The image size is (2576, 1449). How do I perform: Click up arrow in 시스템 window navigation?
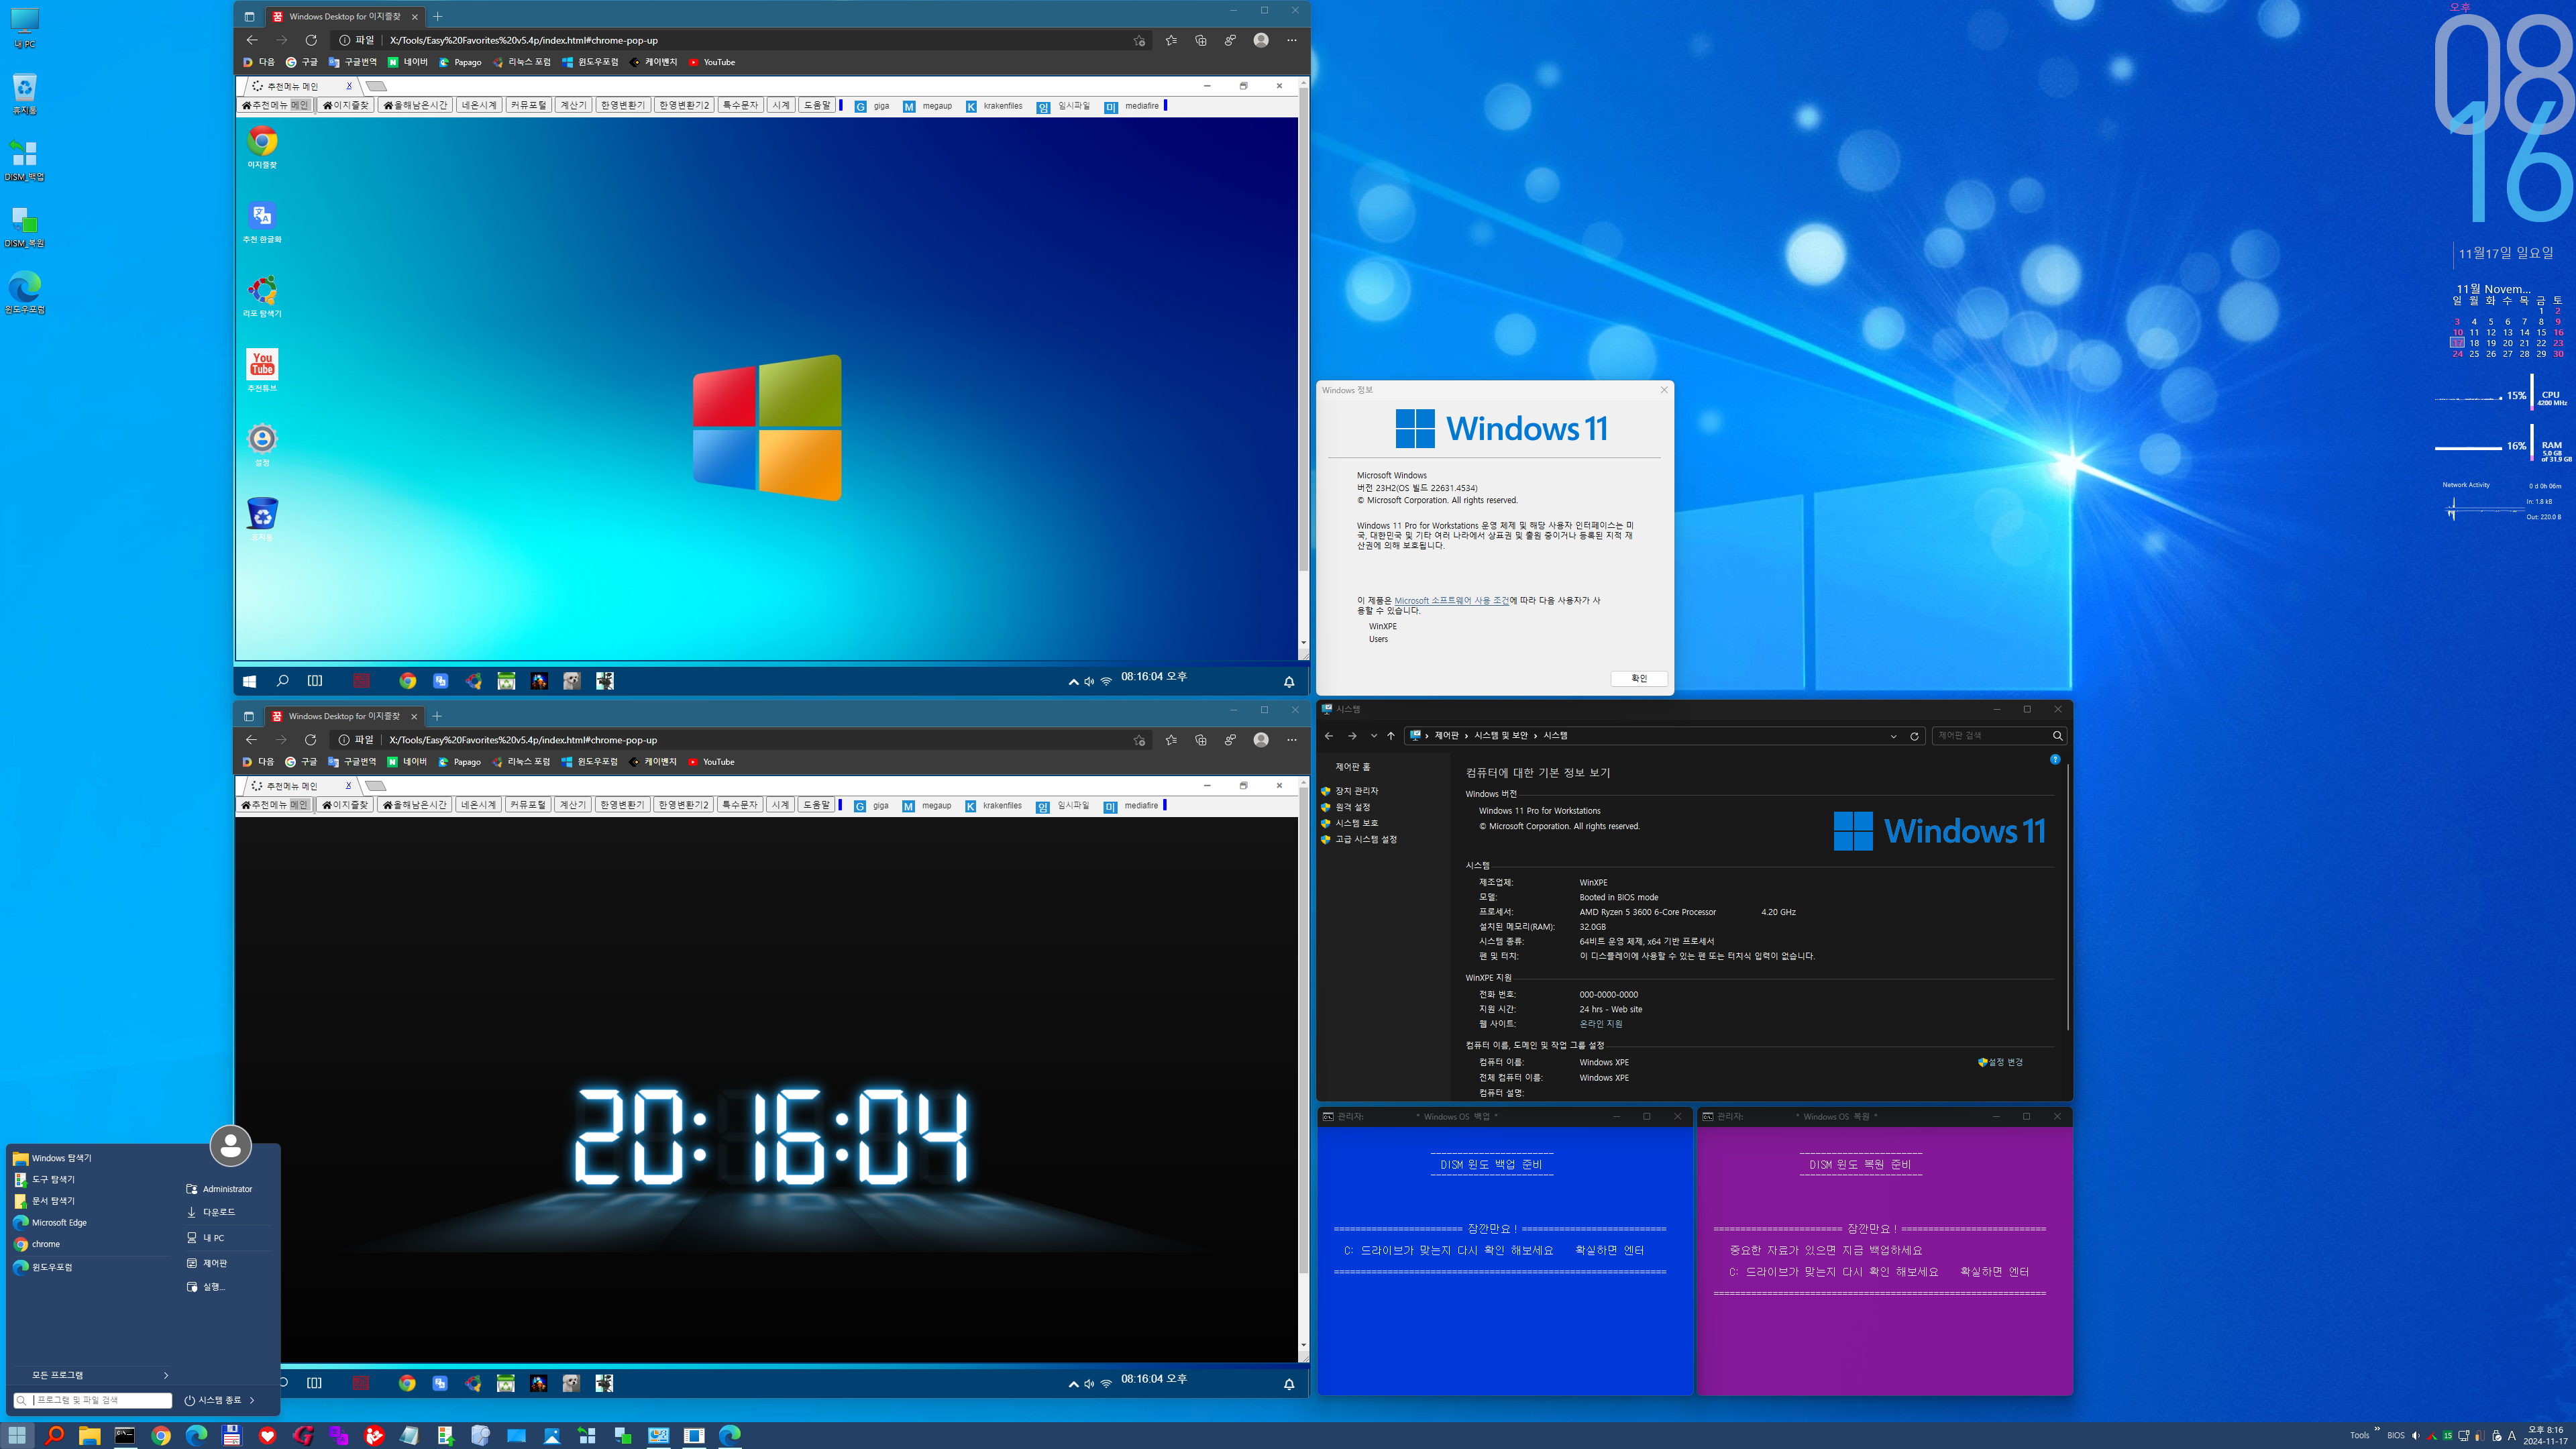1390,736
